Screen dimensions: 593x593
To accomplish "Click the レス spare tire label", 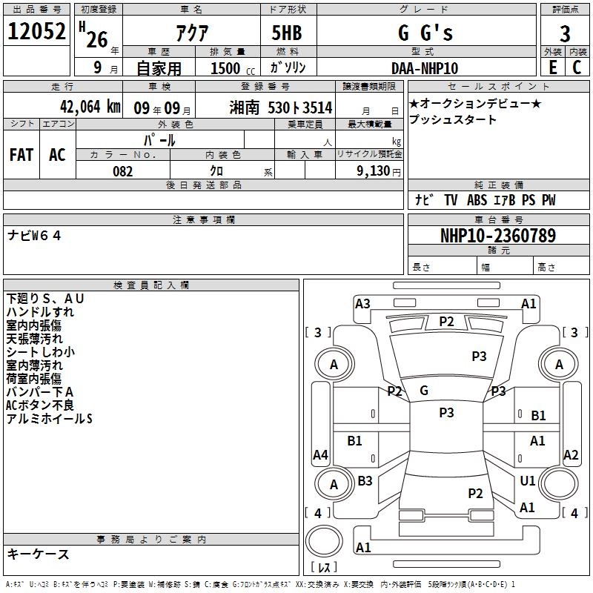I will tap(324, 567).
